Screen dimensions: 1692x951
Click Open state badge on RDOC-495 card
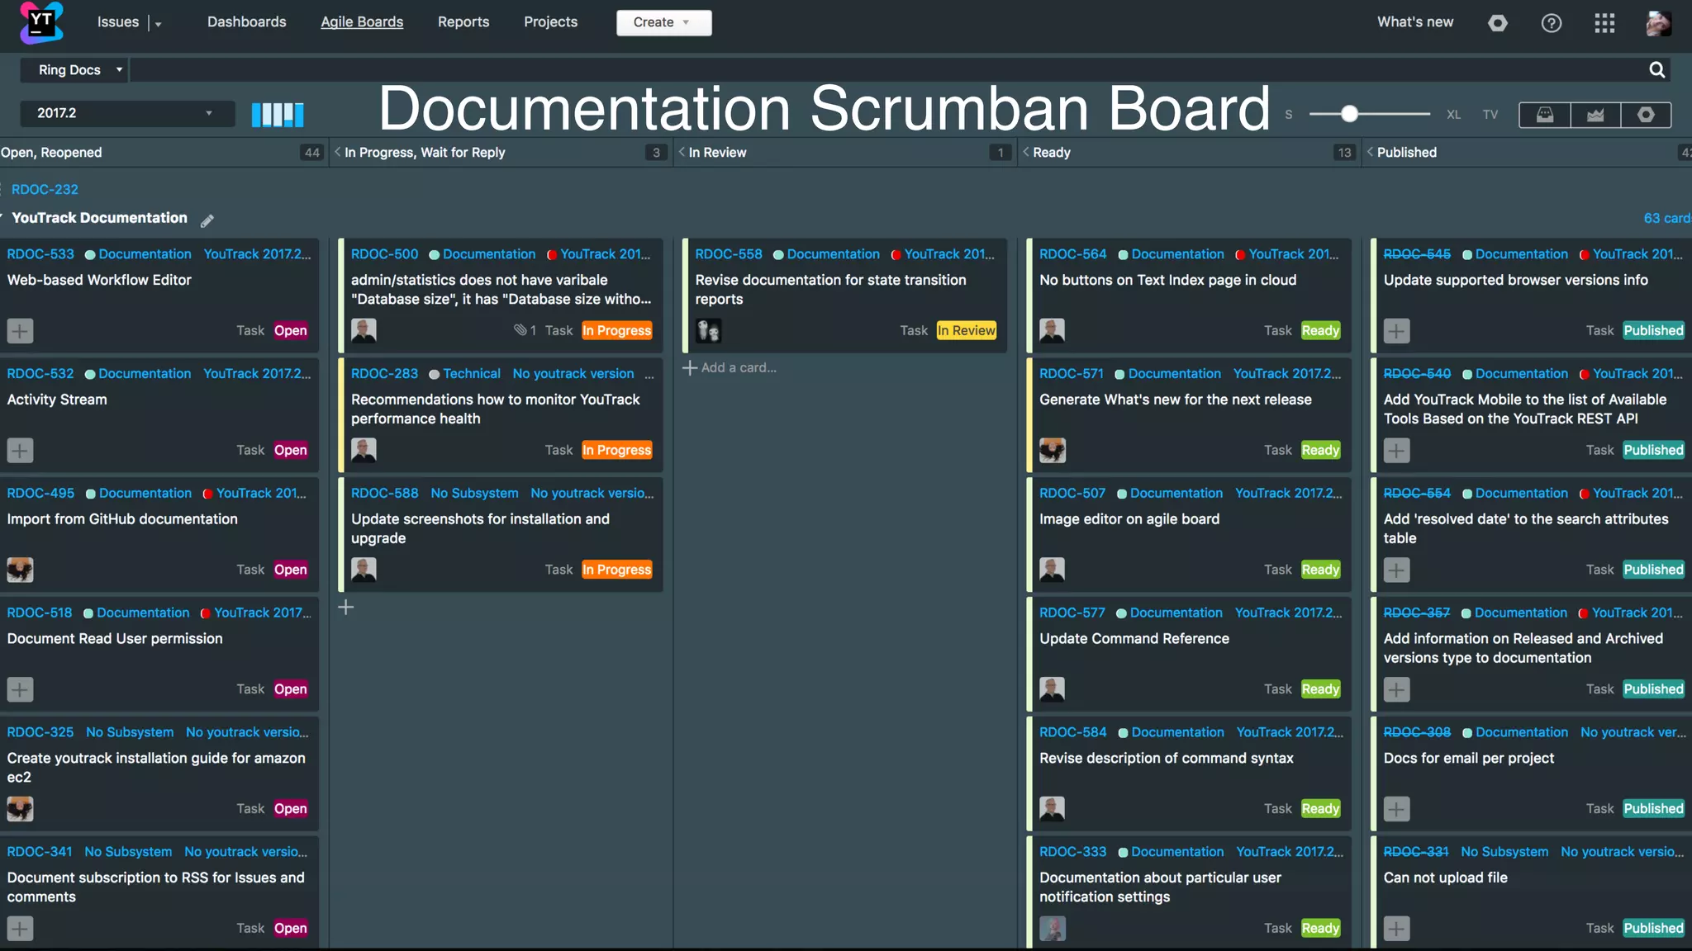[291, 570]
